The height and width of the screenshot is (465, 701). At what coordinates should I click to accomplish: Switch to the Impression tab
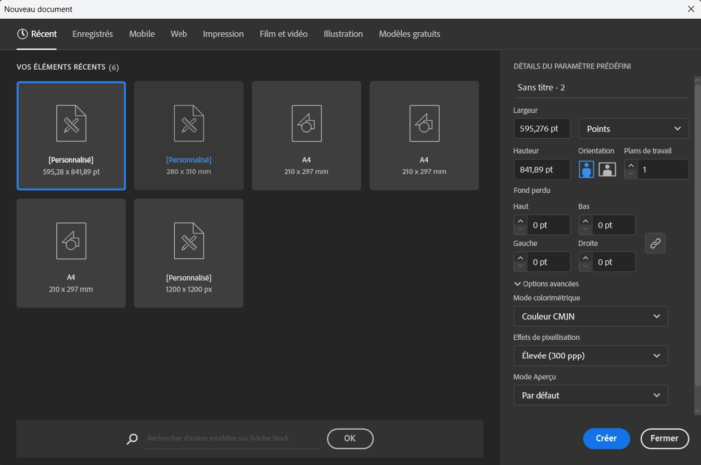(223, 34)
